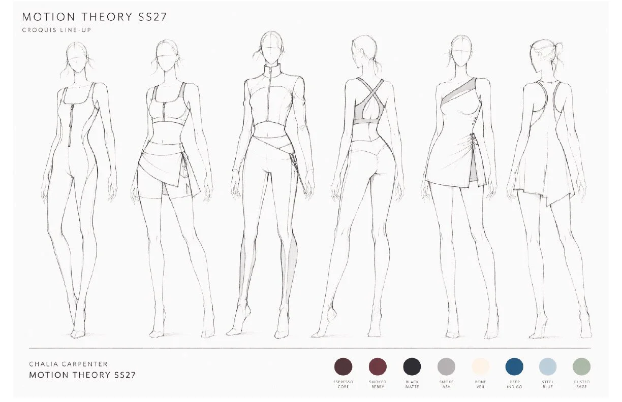This screenshot has width=622, height=402.
Task: Select the Espresso Core color swatch
Action: 344,366
